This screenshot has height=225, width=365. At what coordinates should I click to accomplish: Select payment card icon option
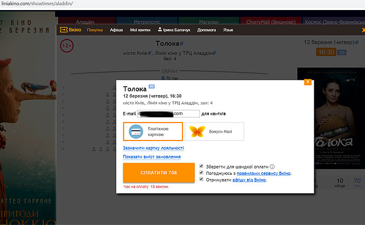coord(135,131)
